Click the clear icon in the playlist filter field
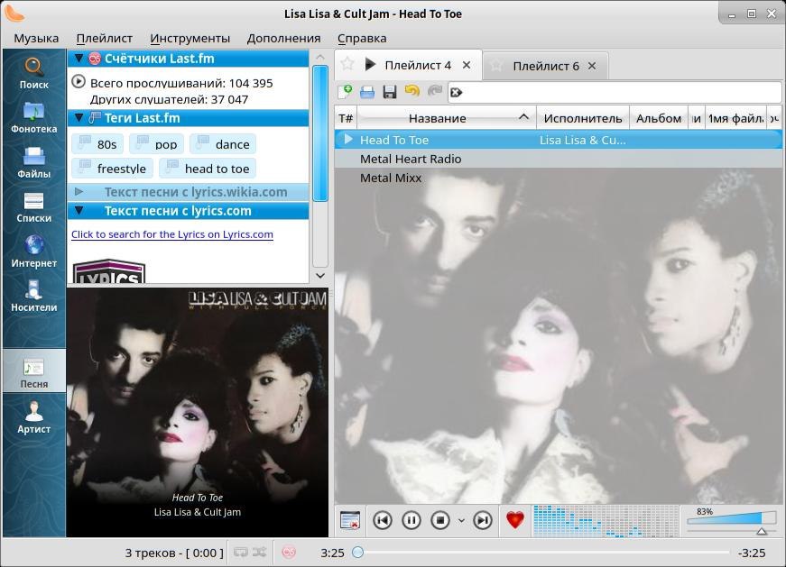Screen dimensions: 786x567 (x=456, y=92)
